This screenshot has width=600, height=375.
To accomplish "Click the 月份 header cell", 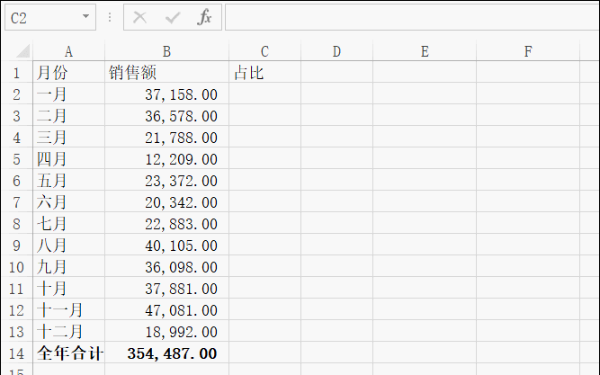I will point(69,73).
